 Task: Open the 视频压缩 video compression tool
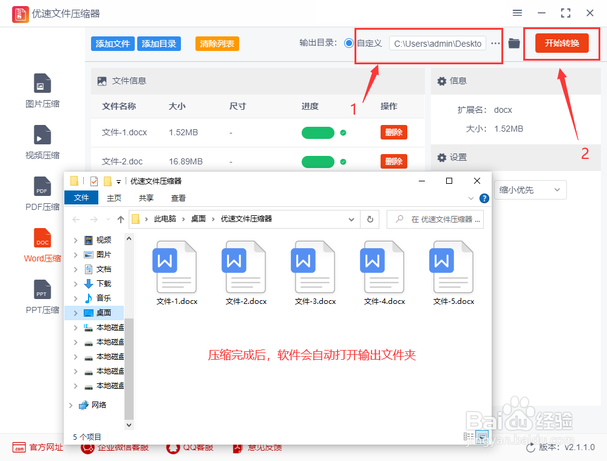(42, 143)
